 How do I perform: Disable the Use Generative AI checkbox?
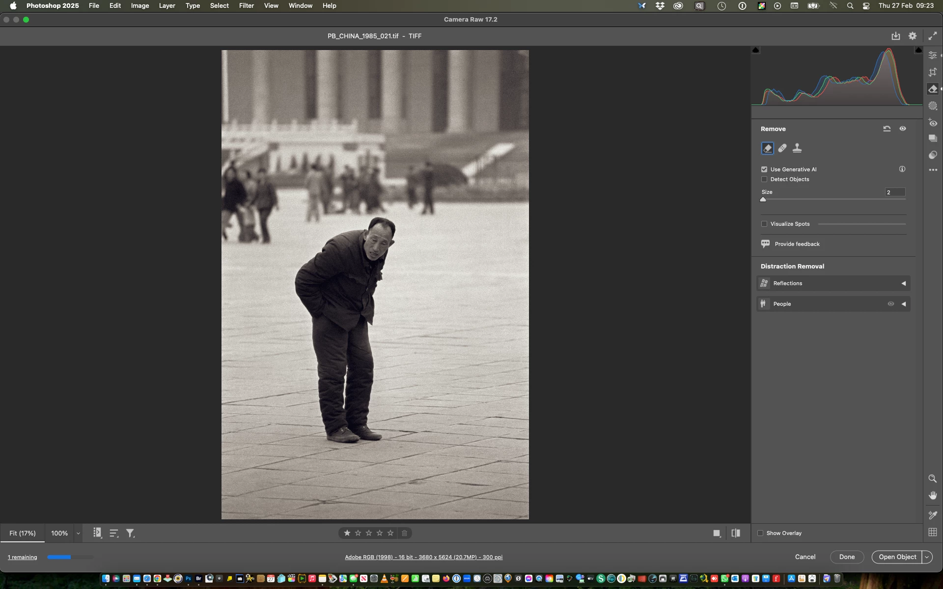764,169
